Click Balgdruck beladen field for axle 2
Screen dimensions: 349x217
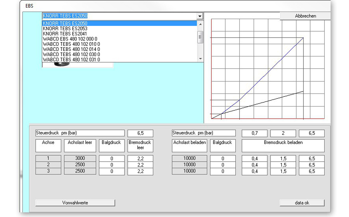pyautogui.click(x=223, y=165)
